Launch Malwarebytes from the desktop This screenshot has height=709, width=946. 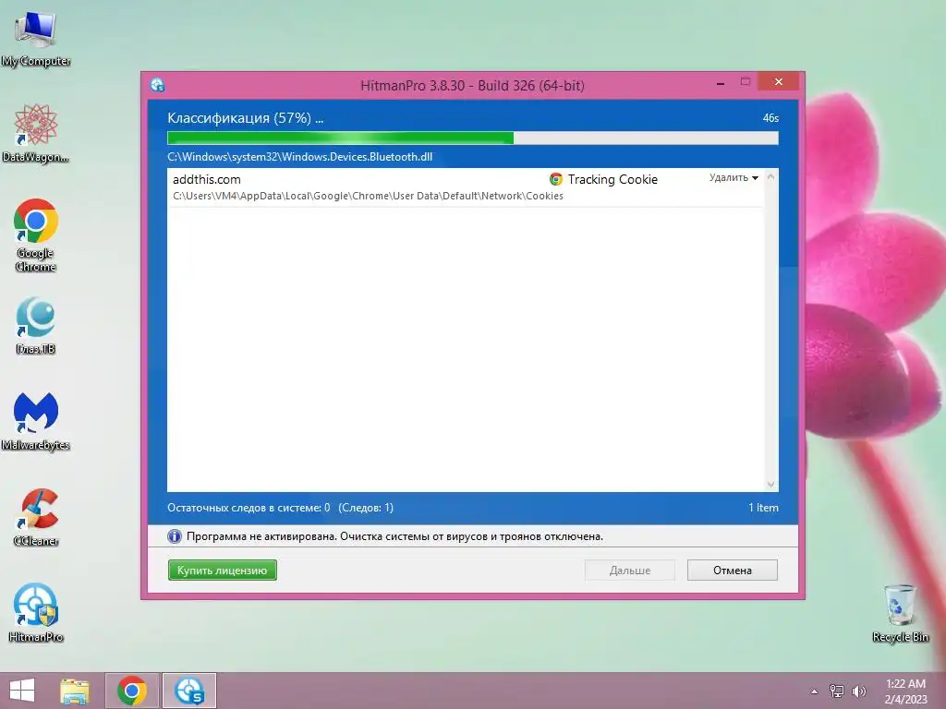coord(36,421)
